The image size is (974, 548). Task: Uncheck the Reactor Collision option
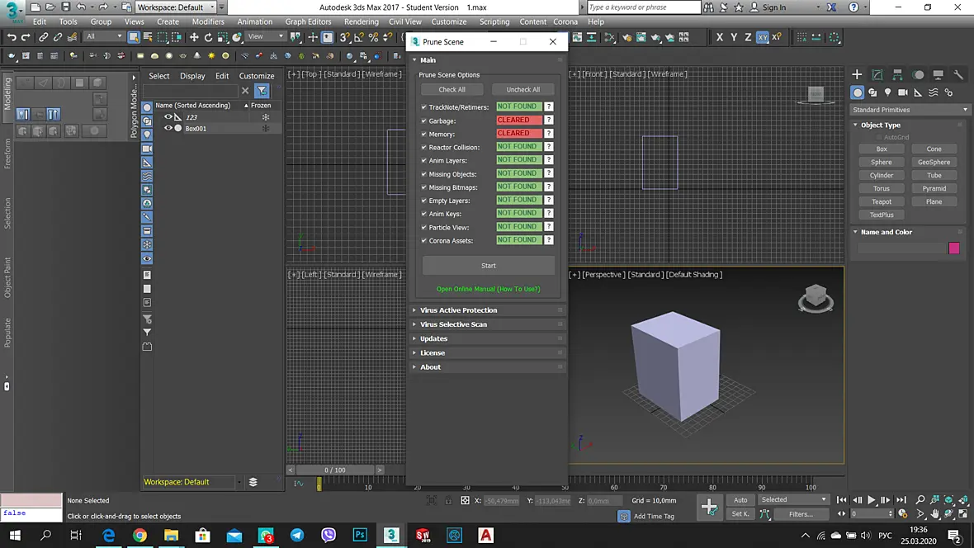pyautogui.click(x=424, y=147)
